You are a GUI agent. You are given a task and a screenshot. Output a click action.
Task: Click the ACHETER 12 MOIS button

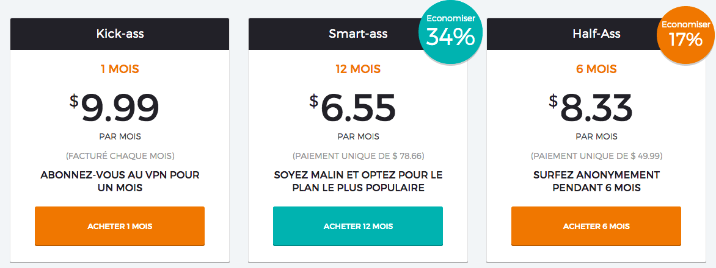click(x=358, y=226)
